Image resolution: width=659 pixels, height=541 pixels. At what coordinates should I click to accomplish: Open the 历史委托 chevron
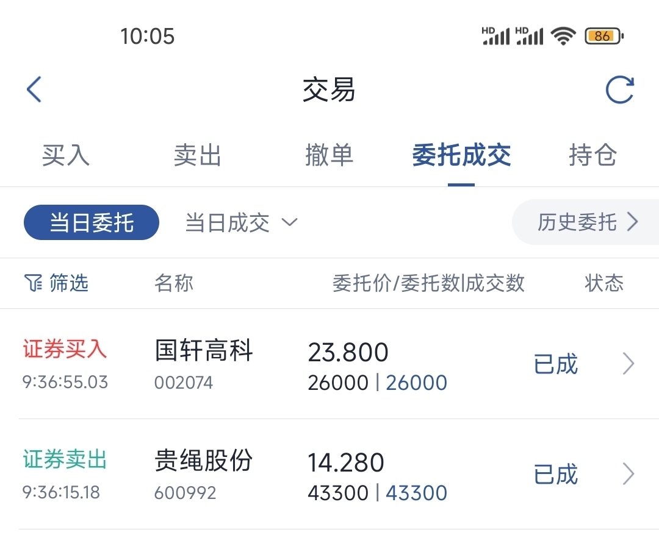point(633,222)
